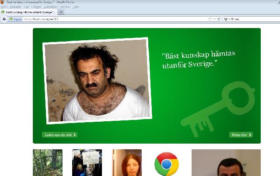The height and width of the screenshot is (176, 280).
Task: Open the red-haired woman thumbnail
Action: tap(127, 163)
